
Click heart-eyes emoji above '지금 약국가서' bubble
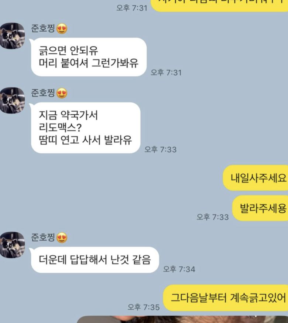(62, 93)
